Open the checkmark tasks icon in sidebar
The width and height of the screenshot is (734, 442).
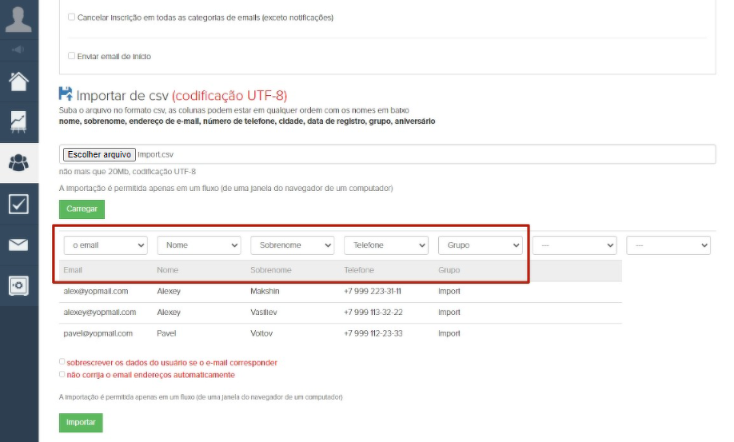tap(18, 204)
